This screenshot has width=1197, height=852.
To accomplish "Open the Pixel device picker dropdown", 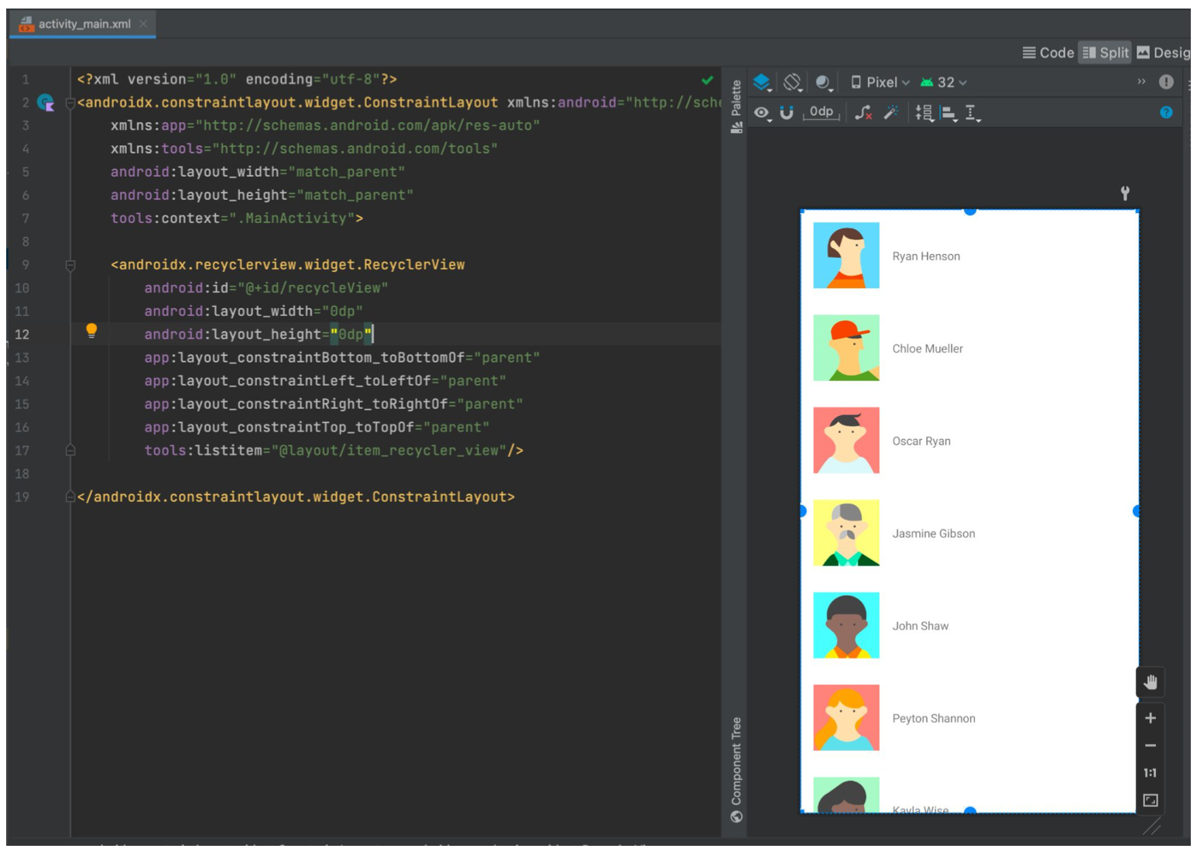I will tap(879, 82).
